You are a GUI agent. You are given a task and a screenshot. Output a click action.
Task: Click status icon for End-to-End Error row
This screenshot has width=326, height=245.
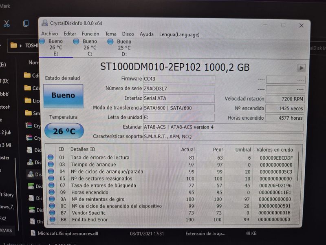tap(53, 219)
